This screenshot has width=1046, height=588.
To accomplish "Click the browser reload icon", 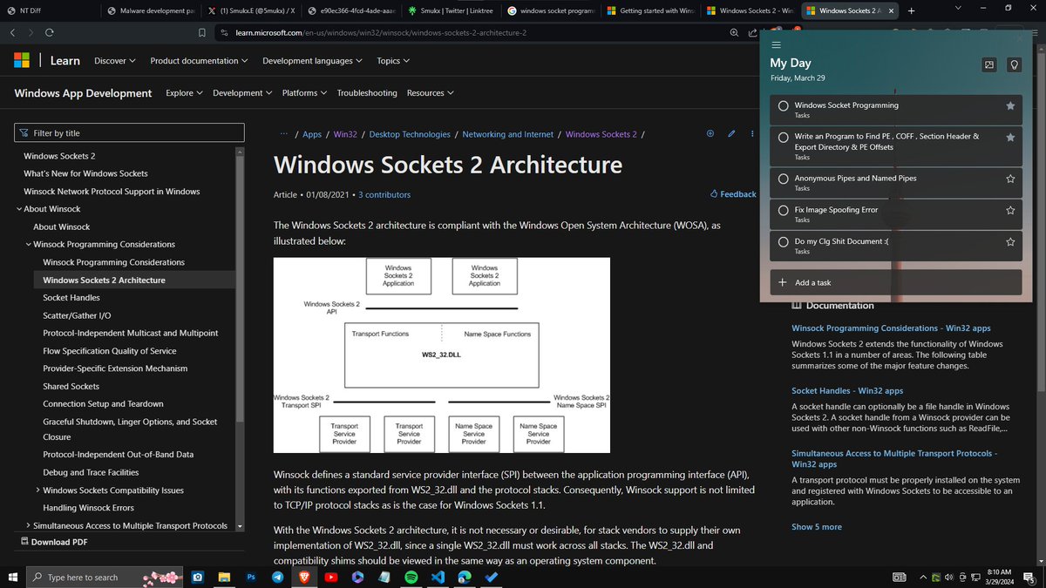I will tap(50, 32).
